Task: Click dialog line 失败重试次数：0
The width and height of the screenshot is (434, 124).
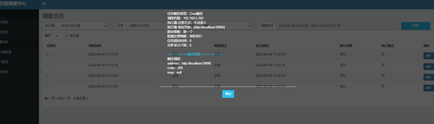Action: point(179,45)
